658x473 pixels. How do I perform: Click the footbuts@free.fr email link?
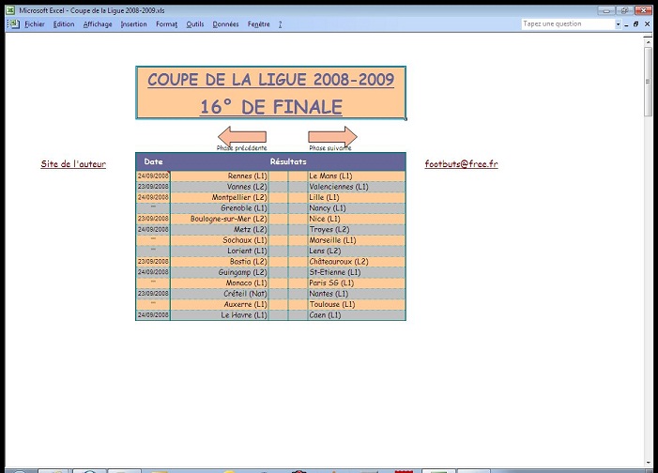(461, 164)
